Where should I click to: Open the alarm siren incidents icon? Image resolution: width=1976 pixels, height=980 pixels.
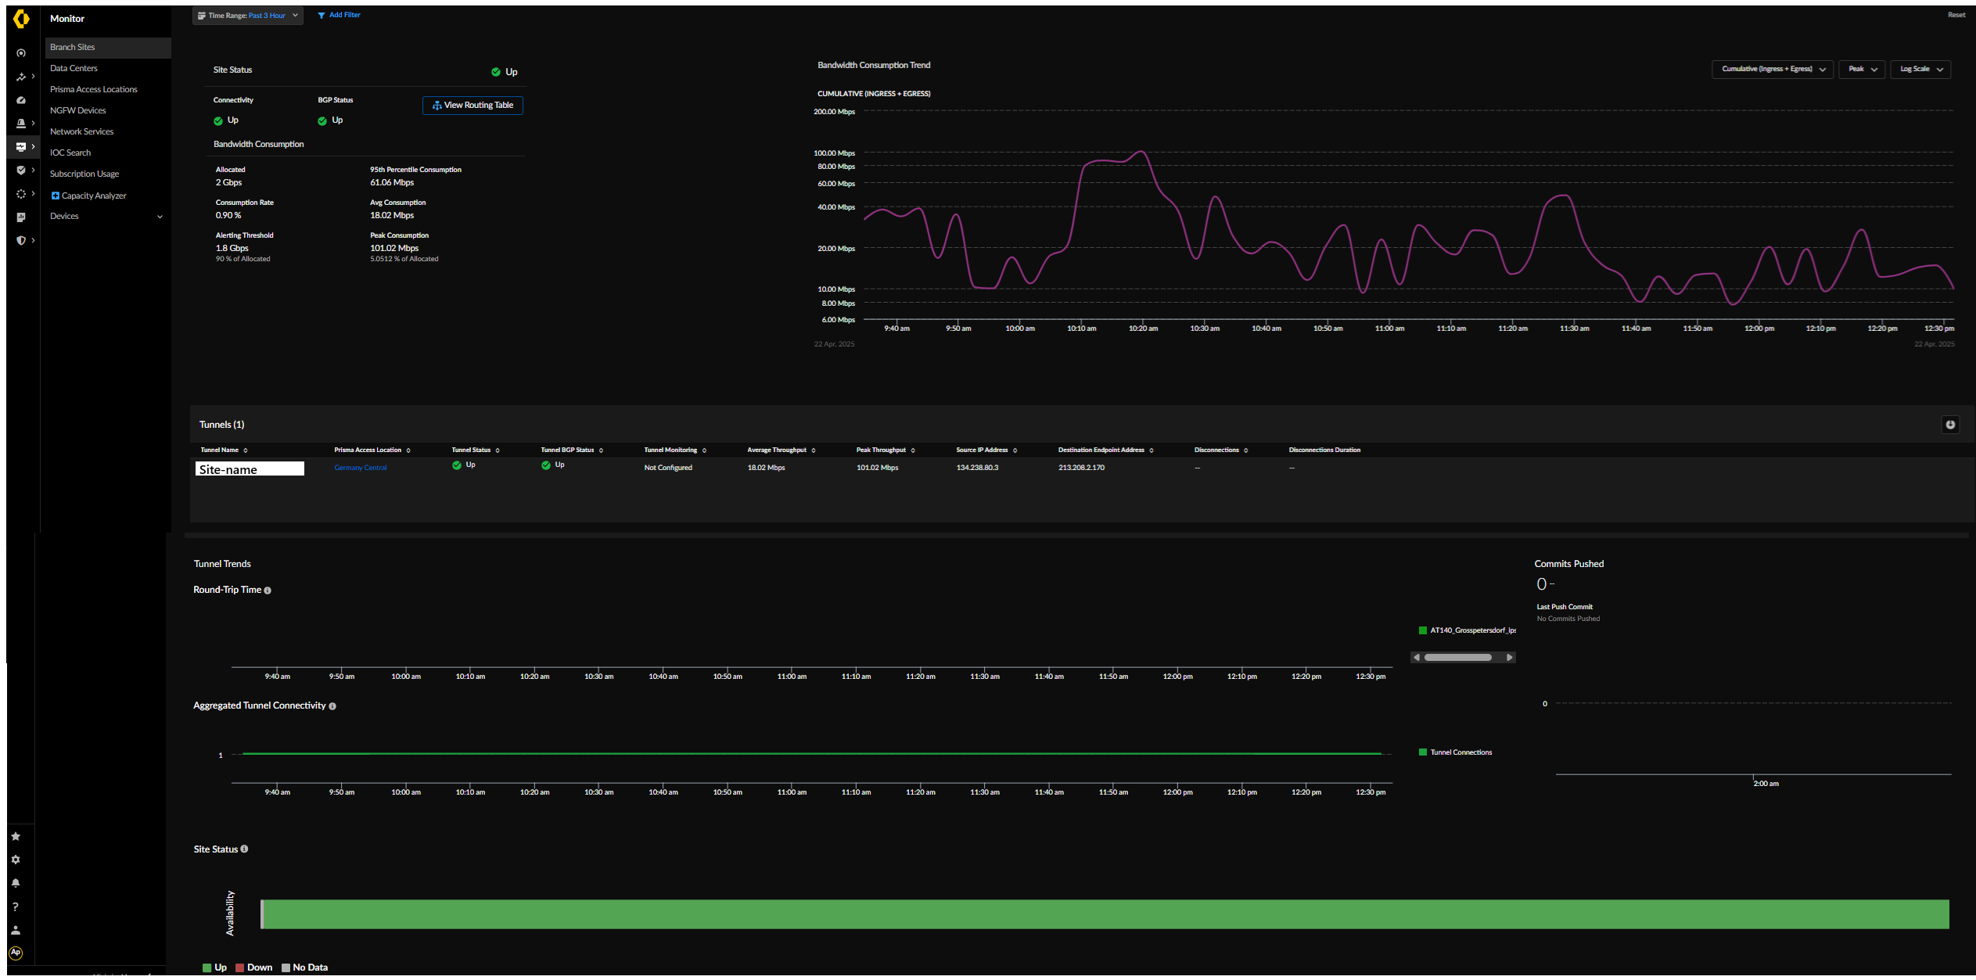[x=21, y=124]
